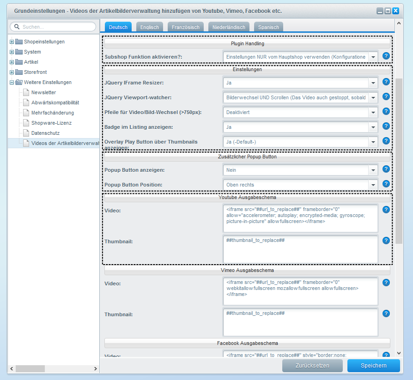The width and height of the screenshot is (413, 380).
Task: Show help for JQuery IFrame Resizer
Action: [x=386, y=82]
